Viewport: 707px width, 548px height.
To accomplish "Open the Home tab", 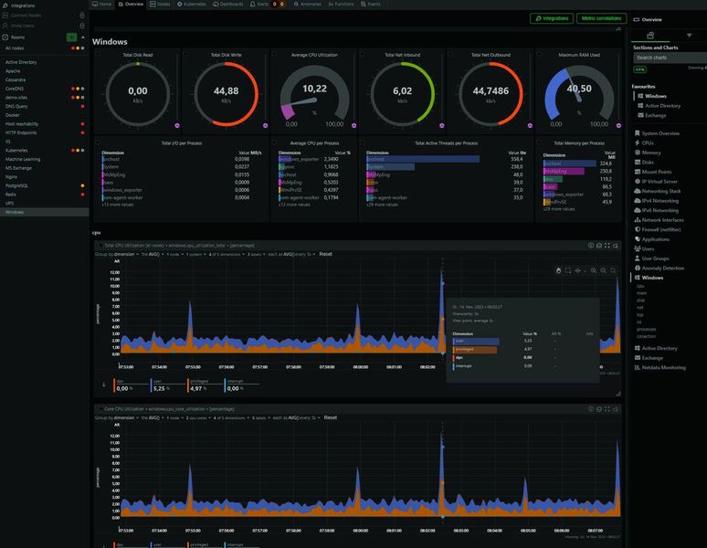I will tap(102, 4).
